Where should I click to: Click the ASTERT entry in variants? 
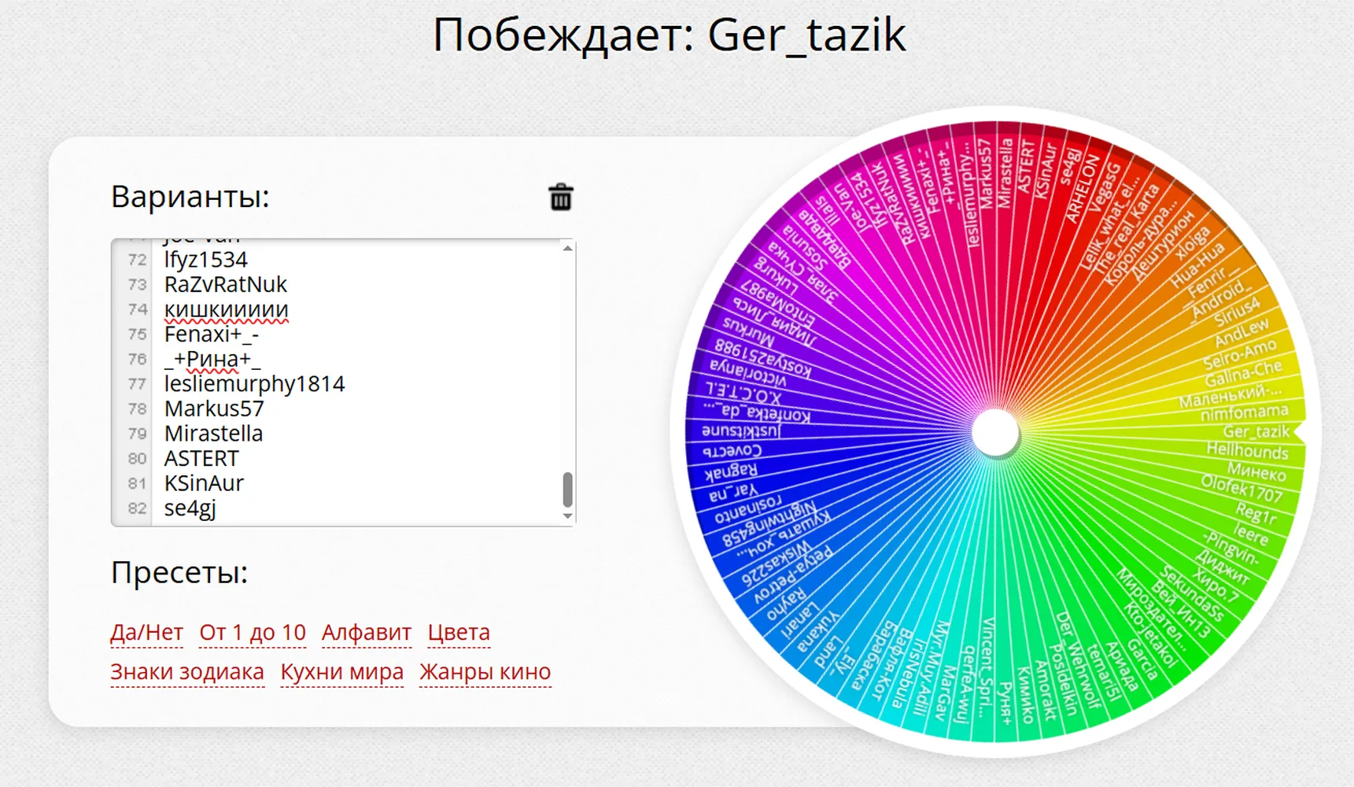pyautogui.click(x=201, y=459)
